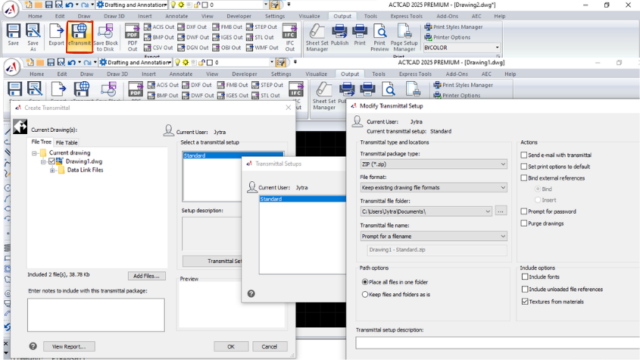
Task: Click View Report button
Action: 69,346
